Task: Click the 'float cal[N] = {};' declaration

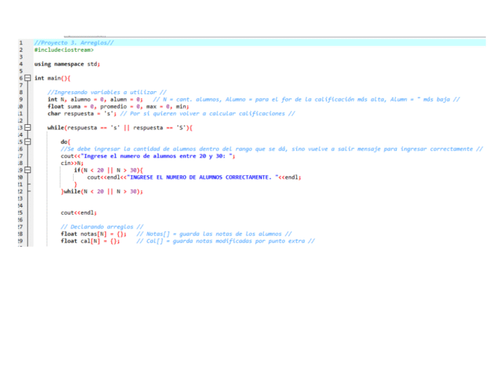Action: pos(90,241)
